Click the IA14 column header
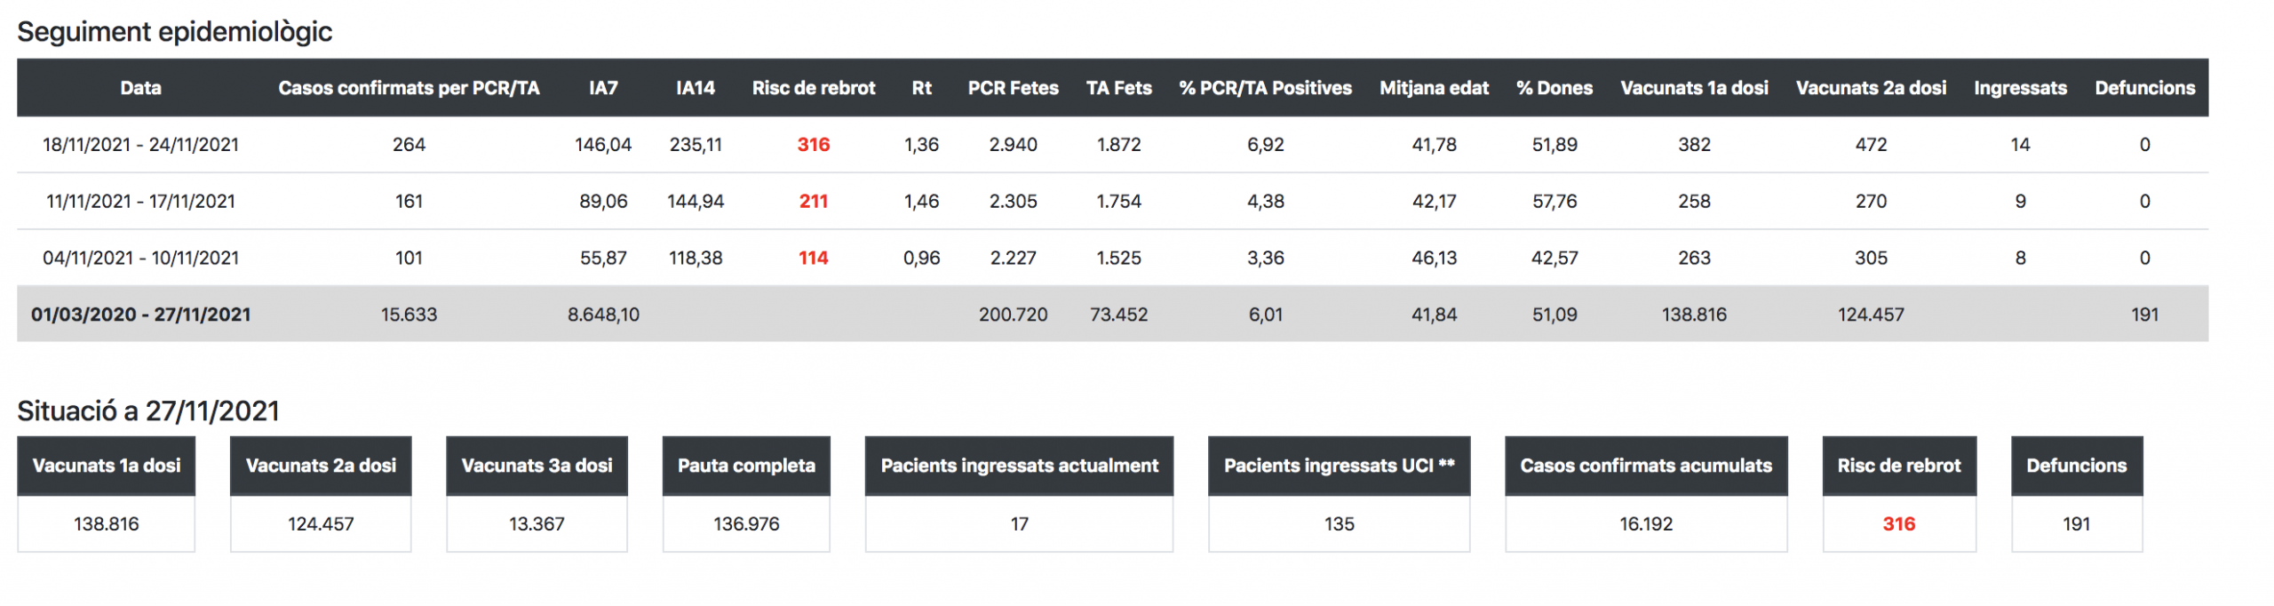Viewport: 2274px width, 606px height. tap(695, 88)
